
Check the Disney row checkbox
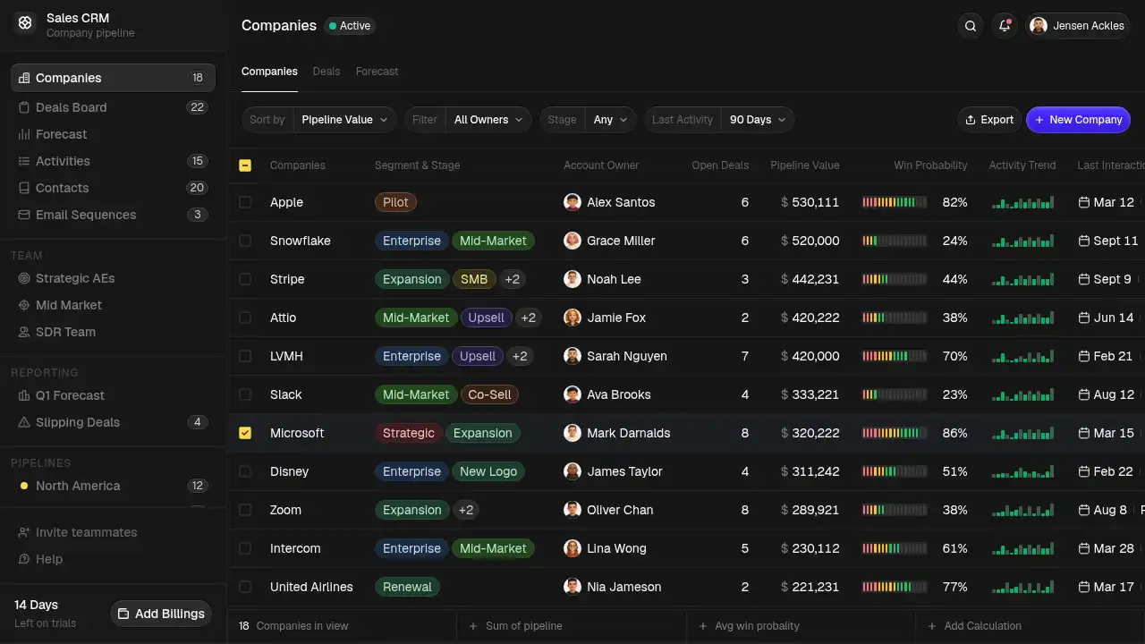coord(245,471)
